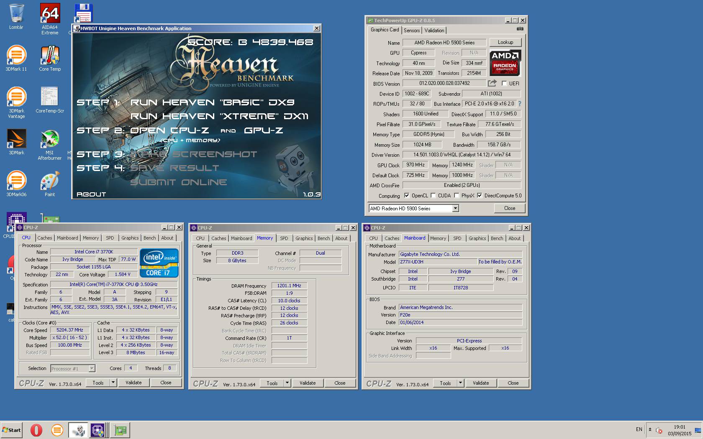703x439 pixels.
Task: Click the GPU-Z taskbar icon
Action: (121, 430)
